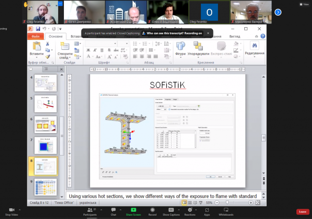The width and height of the screenshot is (312, 219).
Task: Click the PowerPoint Help question mark icon
Action: coord(263,36)
